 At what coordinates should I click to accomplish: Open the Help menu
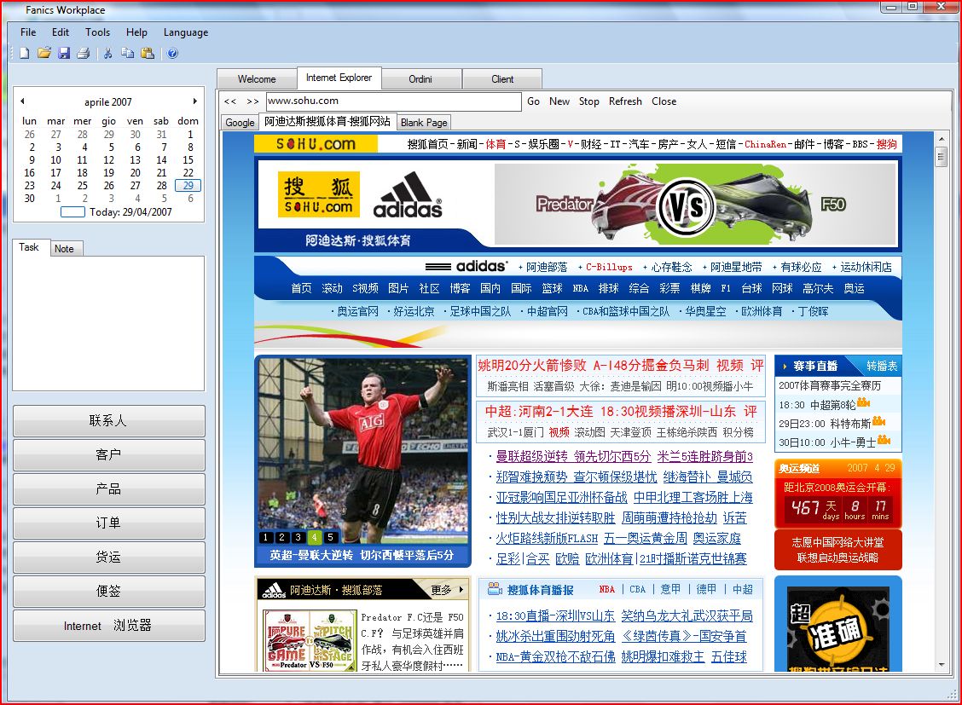click(136, 32)
